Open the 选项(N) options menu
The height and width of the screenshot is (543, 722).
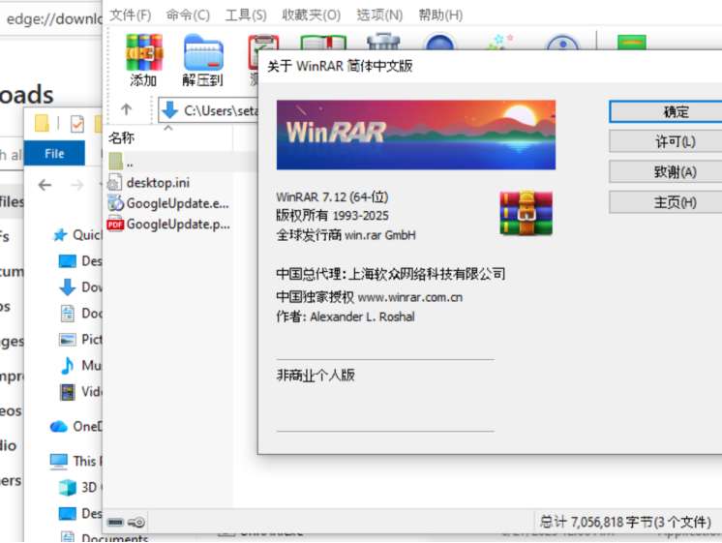pyautogui.click(x=378, y=15)
